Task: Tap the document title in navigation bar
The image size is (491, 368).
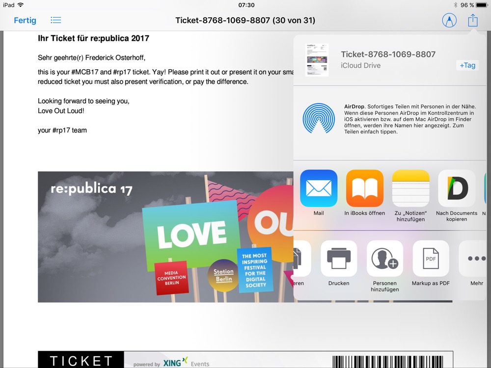Action: [x=245, y=20]
